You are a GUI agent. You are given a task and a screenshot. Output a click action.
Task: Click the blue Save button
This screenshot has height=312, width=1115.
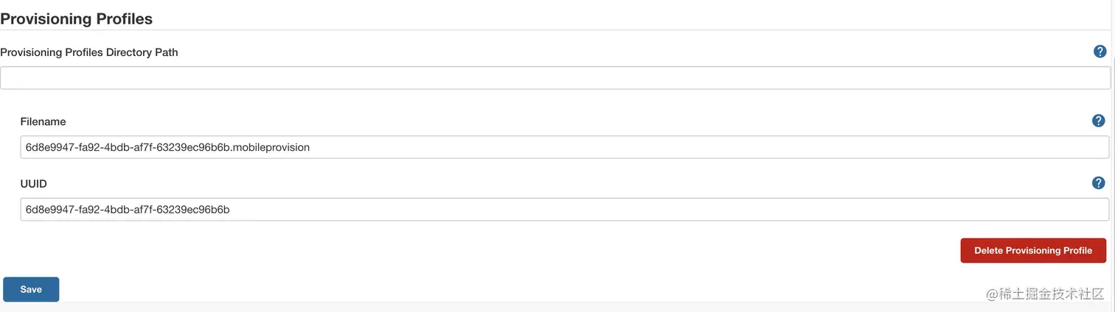(31, 289)
